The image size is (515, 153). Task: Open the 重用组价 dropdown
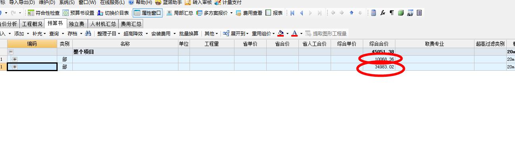point(263,33)
